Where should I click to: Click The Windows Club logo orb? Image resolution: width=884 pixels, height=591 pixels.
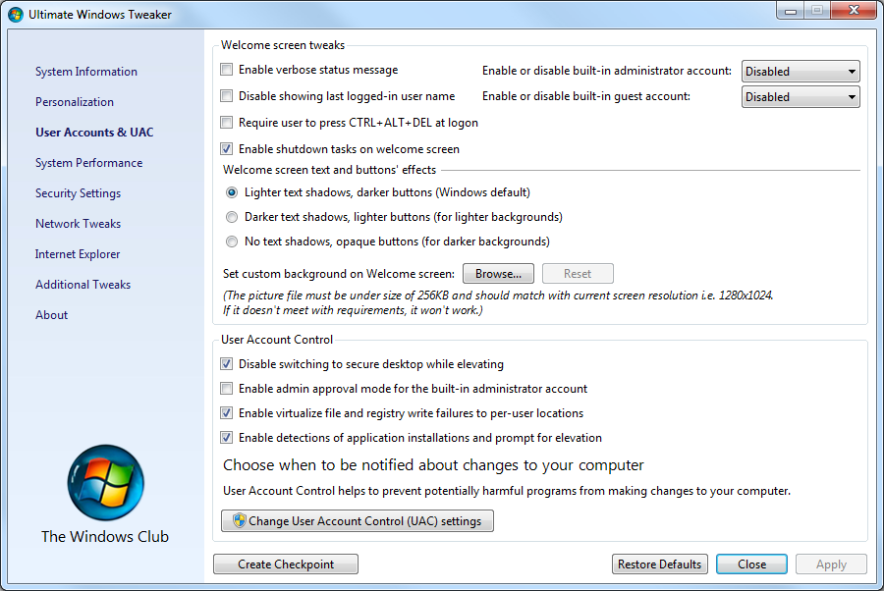pos(105,483)
